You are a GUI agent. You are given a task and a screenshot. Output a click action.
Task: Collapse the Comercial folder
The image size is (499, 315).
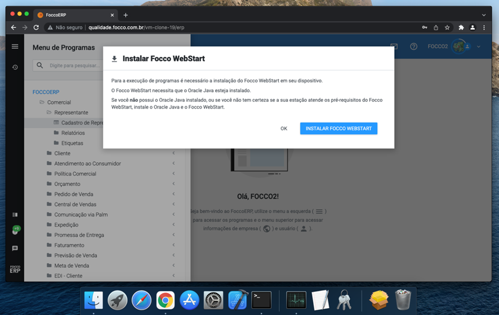[55, 102]
